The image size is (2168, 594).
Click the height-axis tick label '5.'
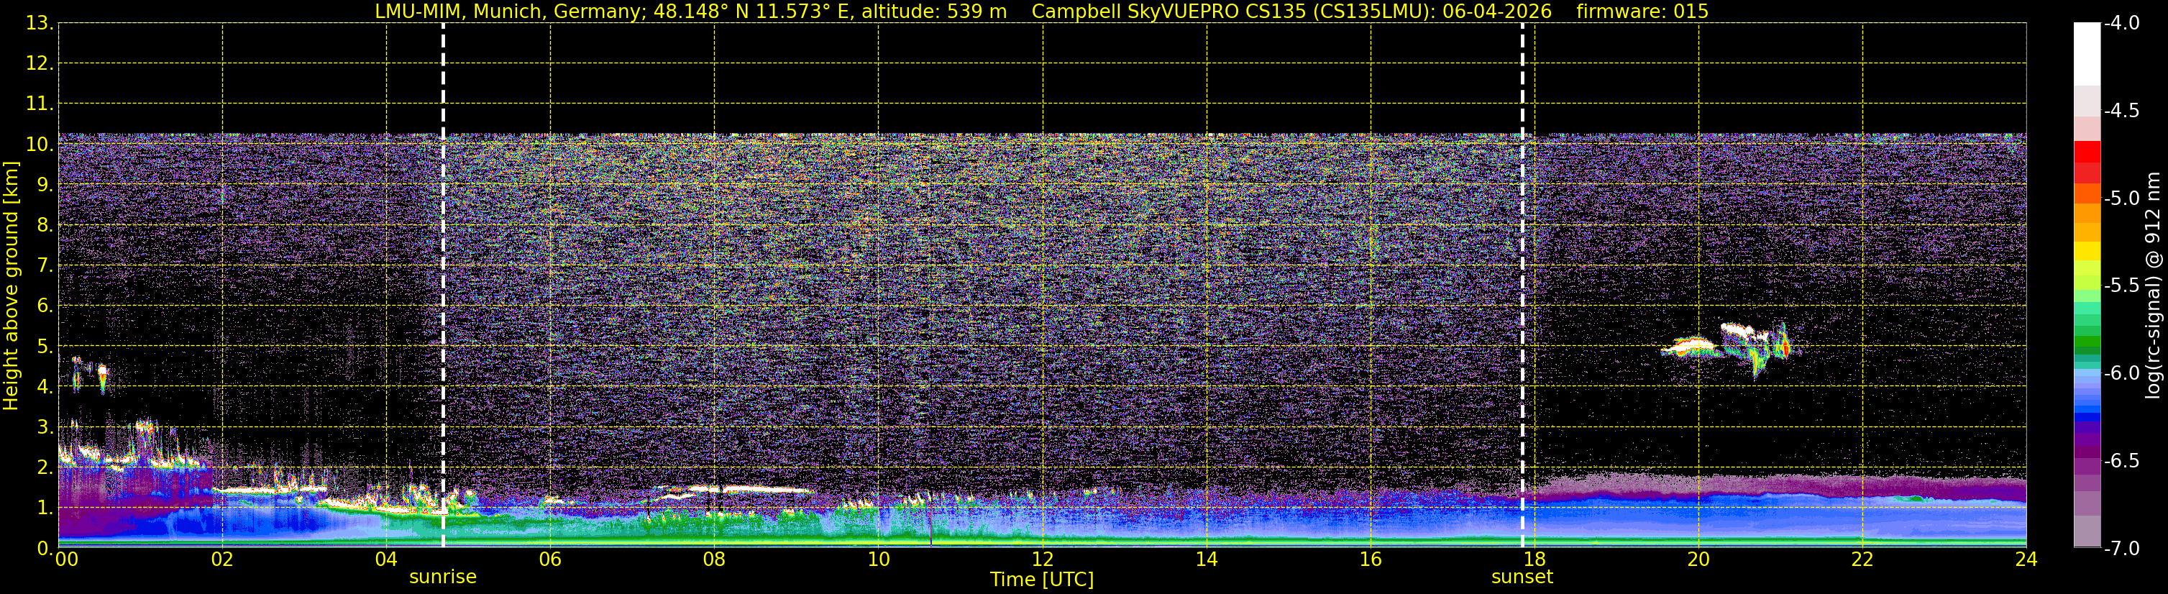coord(45,347)
